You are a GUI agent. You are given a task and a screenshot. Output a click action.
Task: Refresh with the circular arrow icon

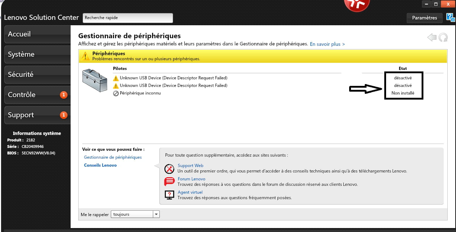point(443,37)
